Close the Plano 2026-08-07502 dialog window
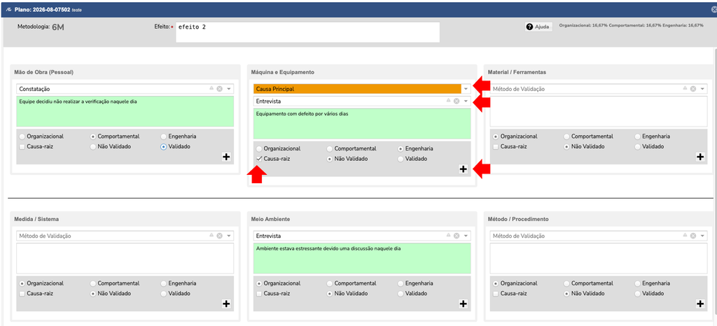 [713, 9]
